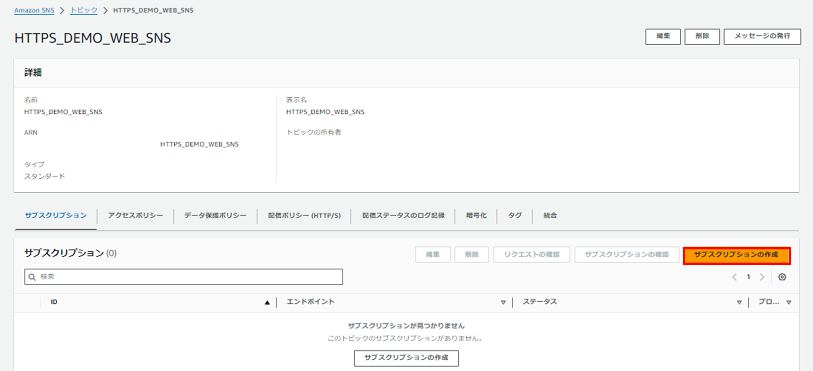Select 名前 value HTTPS_DEMO_WEB_SNS
Image resolution: width=813 pixels, height=371 pixels.
pos(63,112)
